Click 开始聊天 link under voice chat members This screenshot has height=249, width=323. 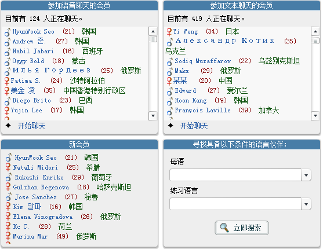tap(31, 126)
